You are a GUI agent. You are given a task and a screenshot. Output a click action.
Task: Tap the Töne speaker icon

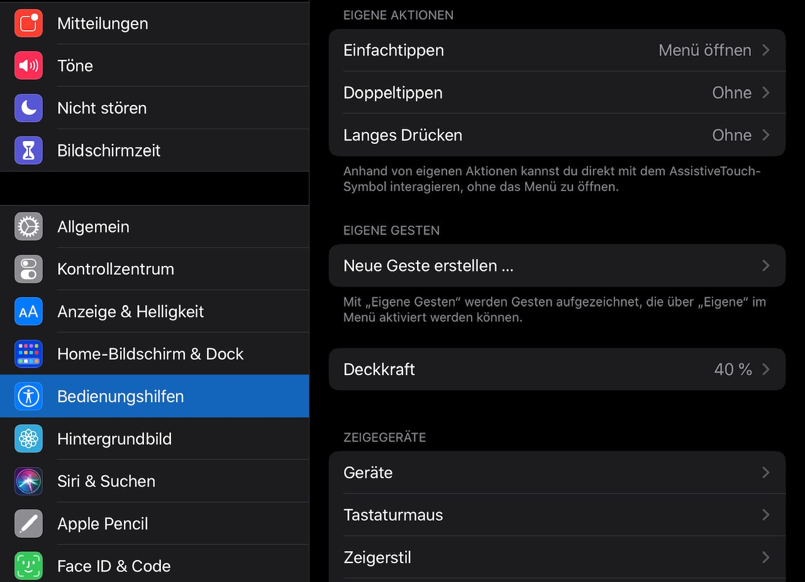tap(28, 65)
